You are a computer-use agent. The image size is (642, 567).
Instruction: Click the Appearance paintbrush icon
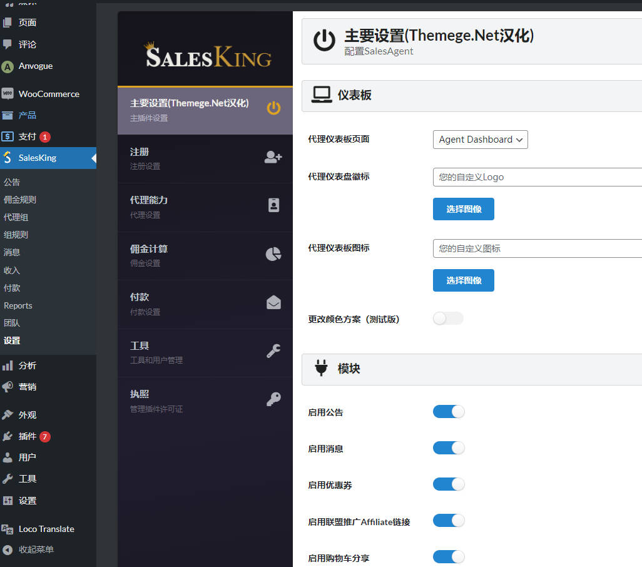pyautogui.click(x=8, y=415)
